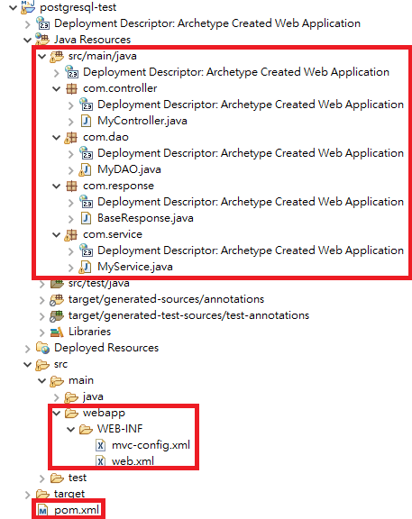
Task: Select target/generated-sources/annotations label
Action: coord(166,299)
